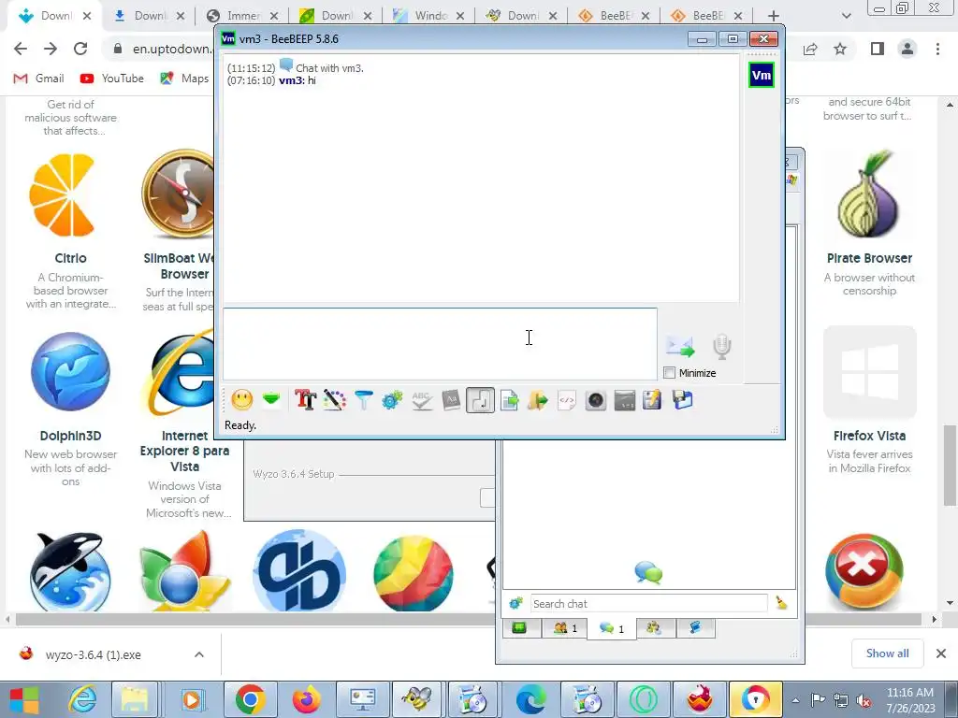Open chat settings gear icon in toolbar
This screenshot has height=718, width=958.
point(392,400)
